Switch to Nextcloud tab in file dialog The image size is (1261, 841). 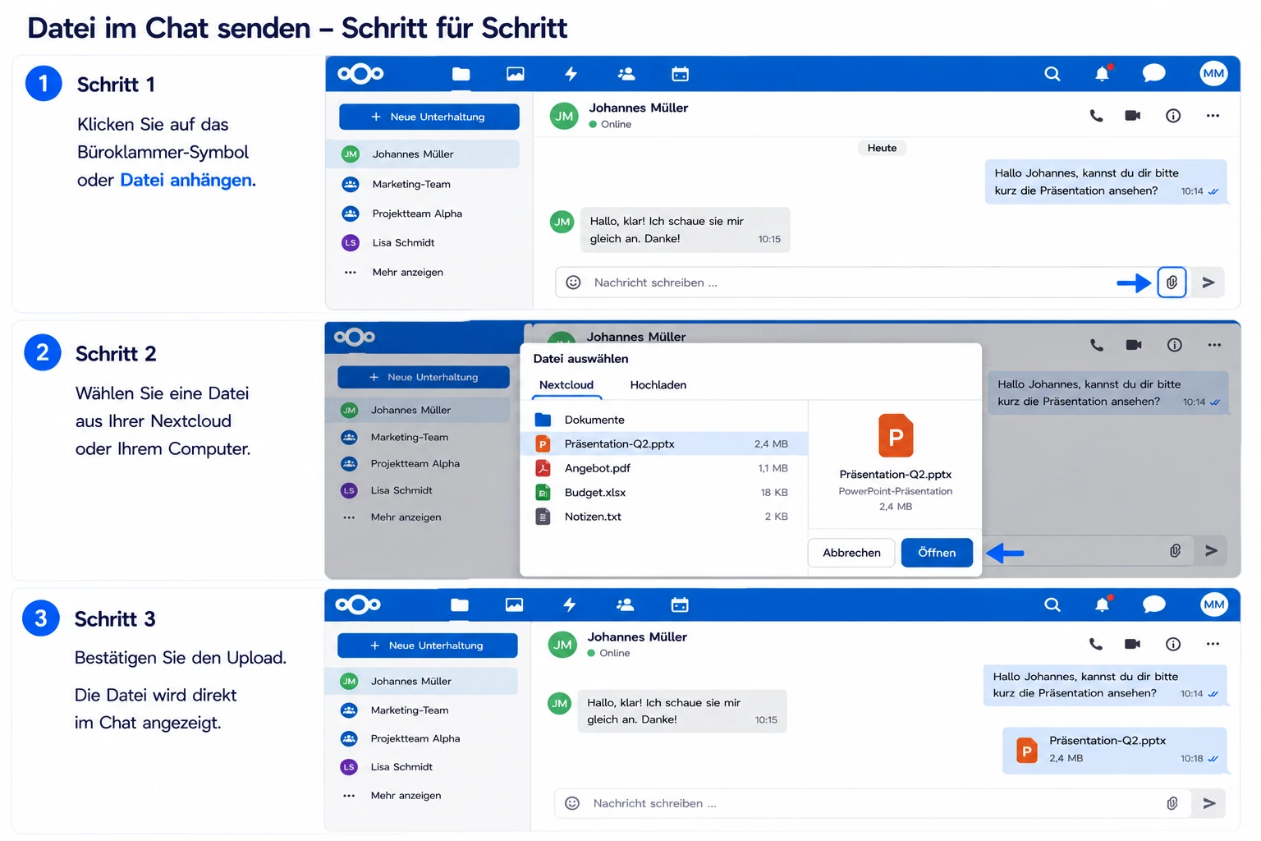click(566, 385)
